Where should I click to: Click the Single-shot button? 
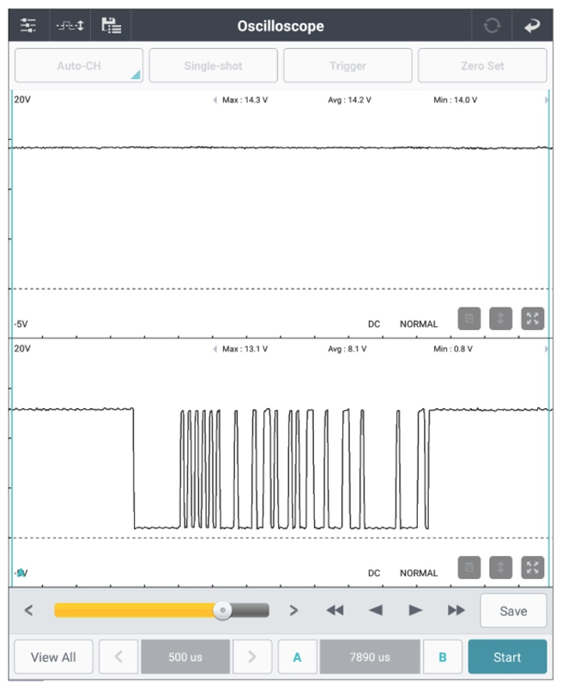tap(214, 65)
